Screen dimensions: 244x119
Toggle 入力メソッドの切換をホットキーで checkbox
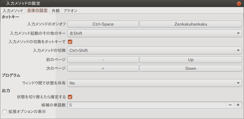click(x=70, y=42)
